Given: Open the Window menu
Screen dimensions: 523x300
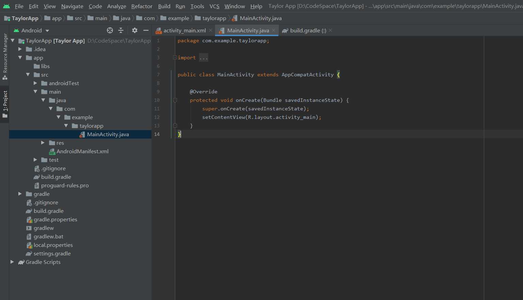Looking at the screenshot, I should click(235, 6).
